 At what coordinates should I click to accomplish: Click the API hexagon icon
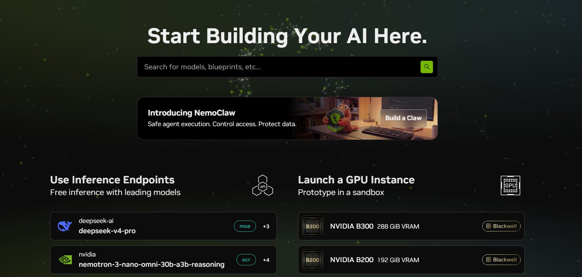pos(263,185)
